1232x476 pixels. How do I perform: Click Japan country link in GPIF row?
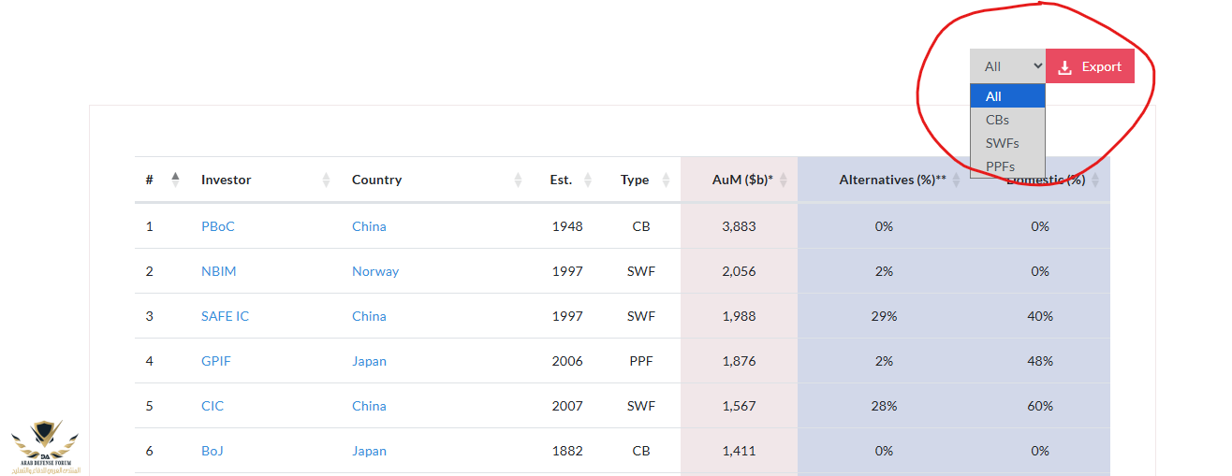pos(369,361)
